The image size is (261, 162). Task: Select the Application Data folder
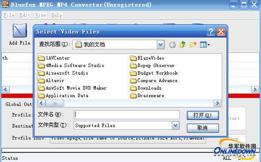click(63, 96)
